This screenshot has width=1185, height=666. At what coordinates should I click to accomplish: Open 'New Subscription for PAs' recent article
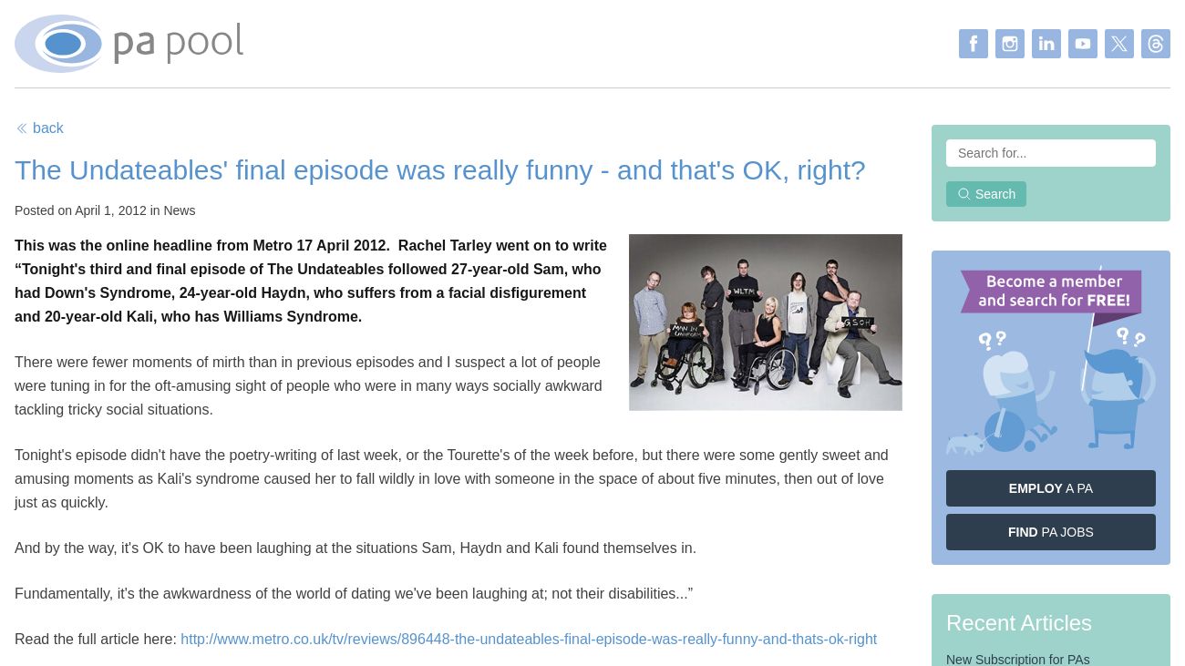point(1018,659)
